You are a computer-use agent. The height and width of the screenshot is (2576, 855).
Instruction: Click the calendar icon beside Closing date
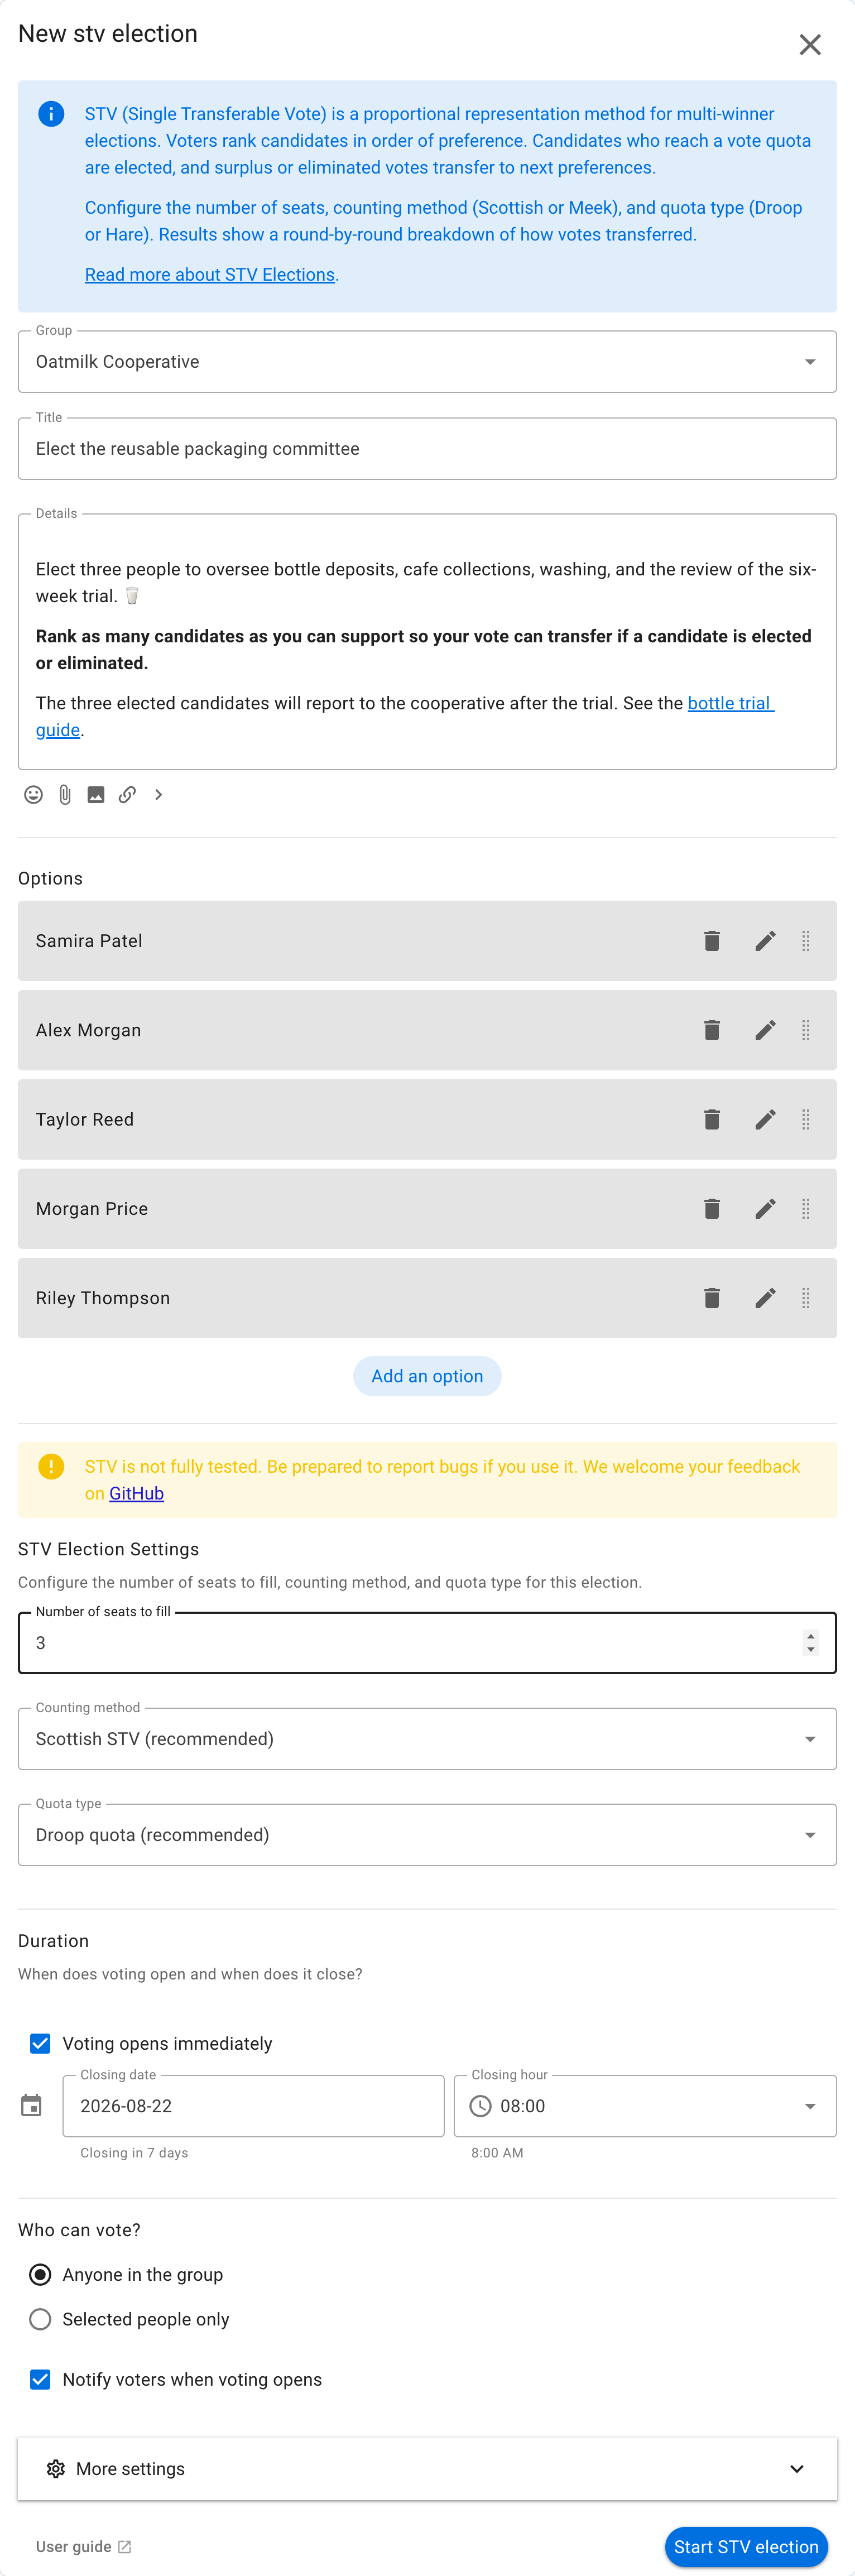pyautogui.click(x=31, y=2106)
